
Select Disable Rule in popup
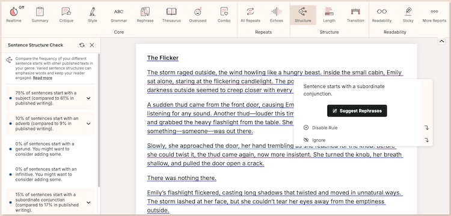point(325,128)
